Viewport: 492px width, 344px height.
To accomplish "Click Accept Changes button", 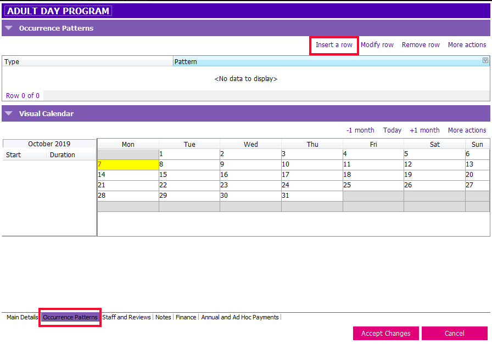I will click(385, 334).
